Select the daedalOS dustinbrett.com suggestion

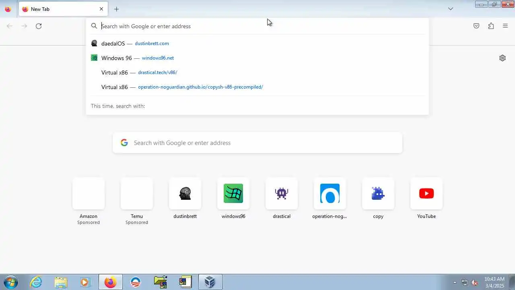click(257, 43)
